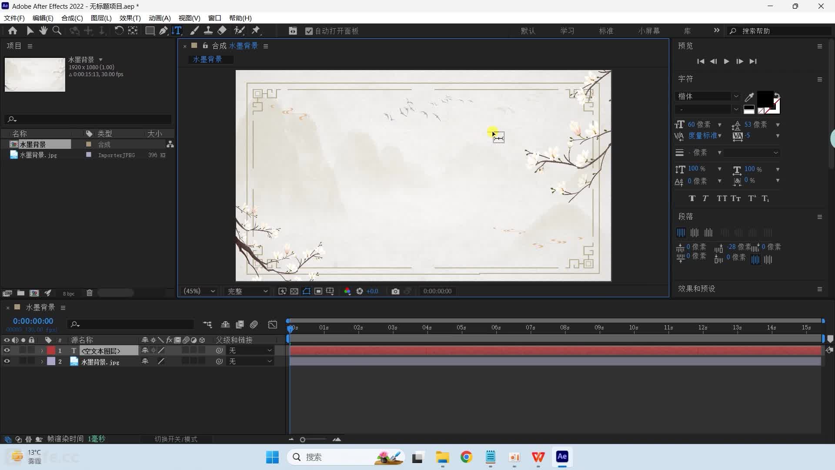This screenshot has height=470, width=835.
Task: Enable motion blur switch in timeline header
Action: [x=254, y=324]
